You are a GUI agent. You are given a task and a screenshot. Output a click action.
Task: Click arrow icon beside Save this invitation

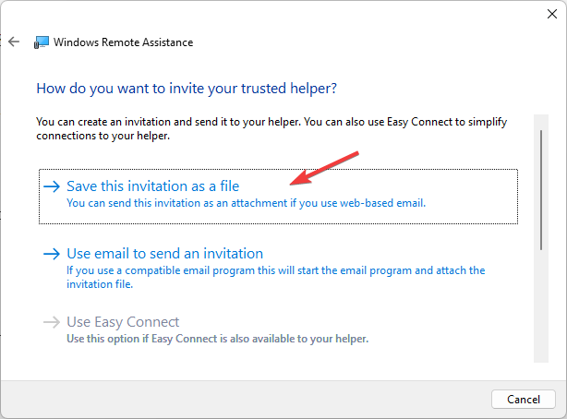tap(52, 186)
